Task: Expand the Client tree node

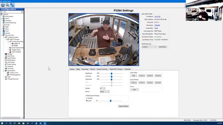Action: coord(2,18)
